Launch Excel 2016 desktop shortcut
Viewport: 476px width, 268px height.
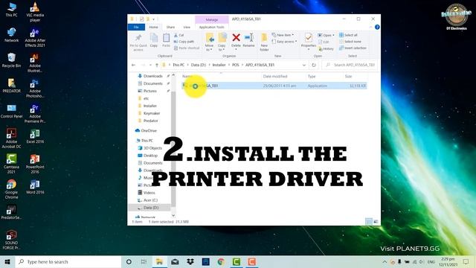tap(35, 136)
